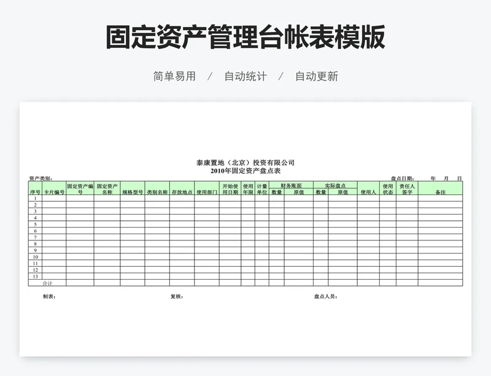Screen dimensions: 491x376
Task: Click the 资产类别 label
Action: pyautogui.click(x=41, y=178)
